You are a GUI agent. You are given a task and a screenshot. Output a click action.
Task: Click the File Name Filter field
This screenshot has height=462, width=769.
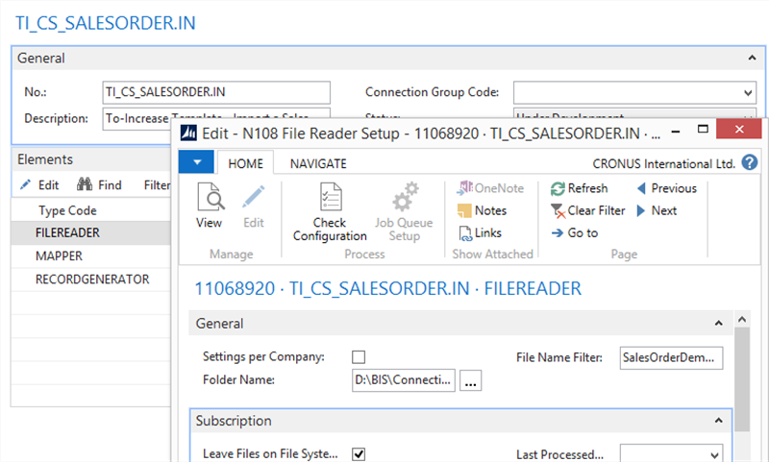[x=671, y=357]
